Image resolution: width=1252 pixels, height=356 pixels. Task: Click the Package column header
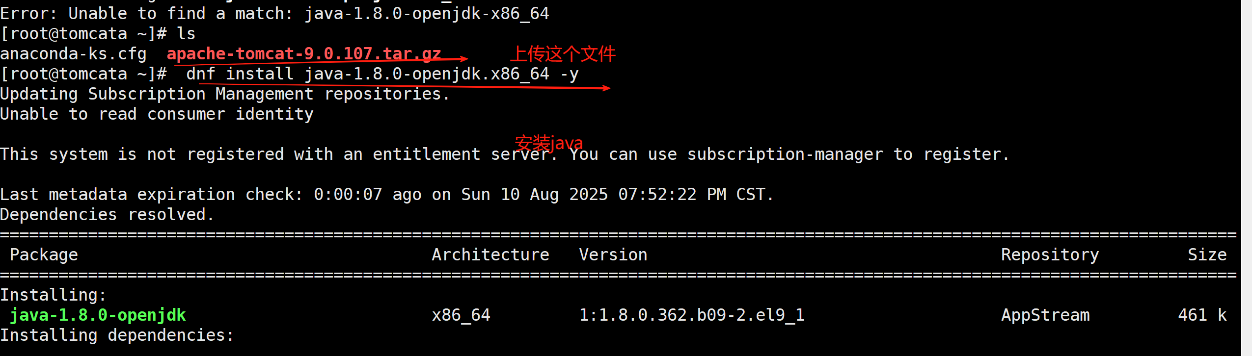(44, 255)
